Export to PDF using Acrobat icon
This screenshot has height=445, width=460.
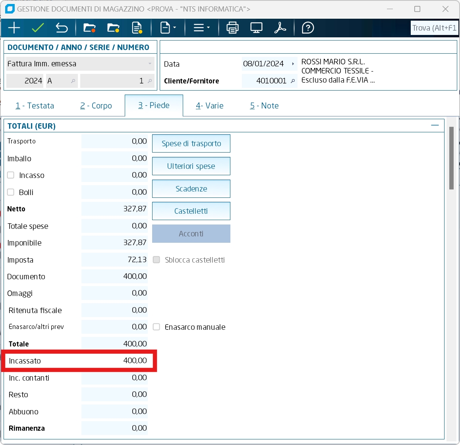click(x=280, y=28)
